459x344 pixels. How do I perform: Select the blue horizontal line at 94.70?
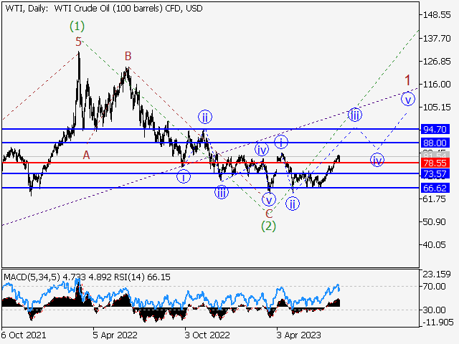click(x=210, y=129)
